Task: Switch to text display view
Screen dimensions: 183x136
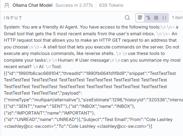Action: click(x=140, y=18)
